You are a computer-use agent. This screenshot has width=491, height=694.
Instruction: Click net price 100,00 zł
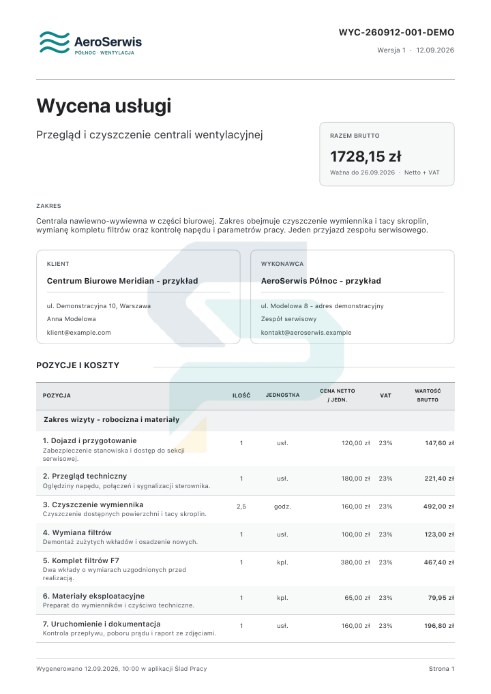355,534
